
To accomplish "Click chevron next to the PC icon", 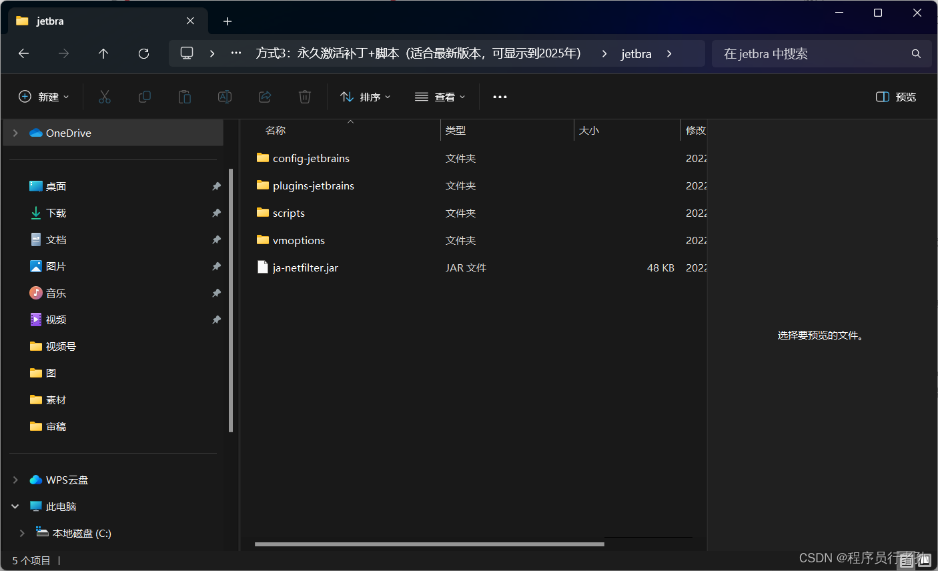I will [x=212, y=53].
